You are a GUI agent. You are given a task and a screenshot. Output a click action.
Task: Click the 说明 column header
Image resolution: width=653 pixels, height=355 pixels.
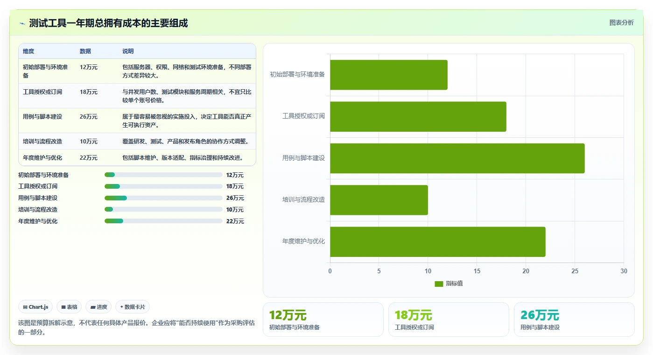[128, 51]
